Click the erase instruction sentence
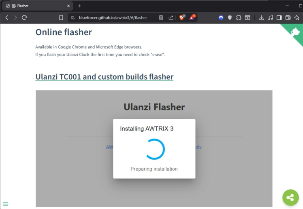The height and width of the screenshot is (209, 303). [x=100, y=55]
